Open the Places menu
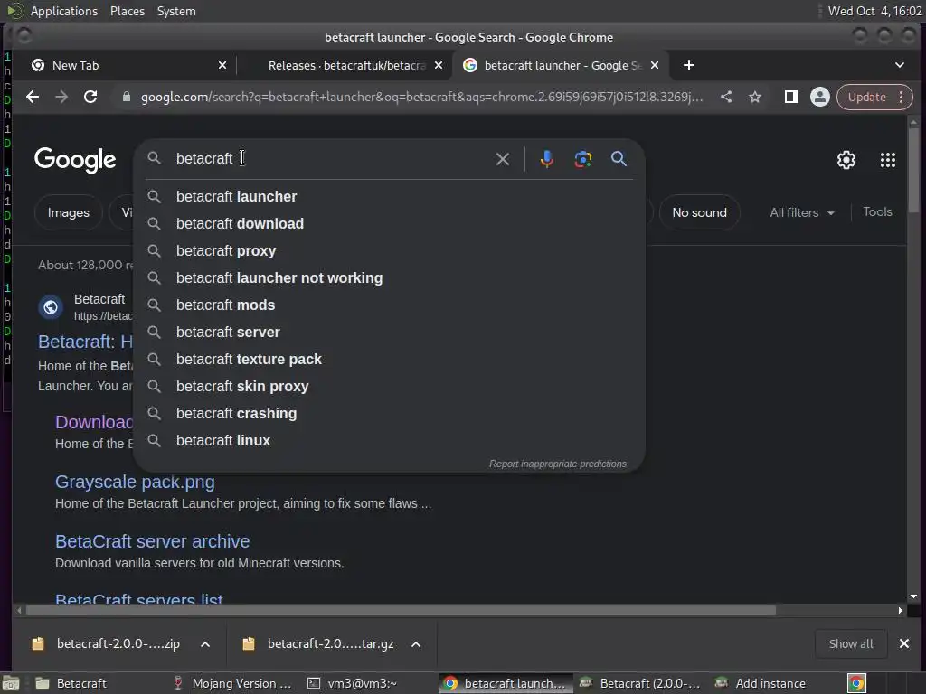The width and height of the screenshot is (926, 694). pyautogui.click(x=127, y=11)
